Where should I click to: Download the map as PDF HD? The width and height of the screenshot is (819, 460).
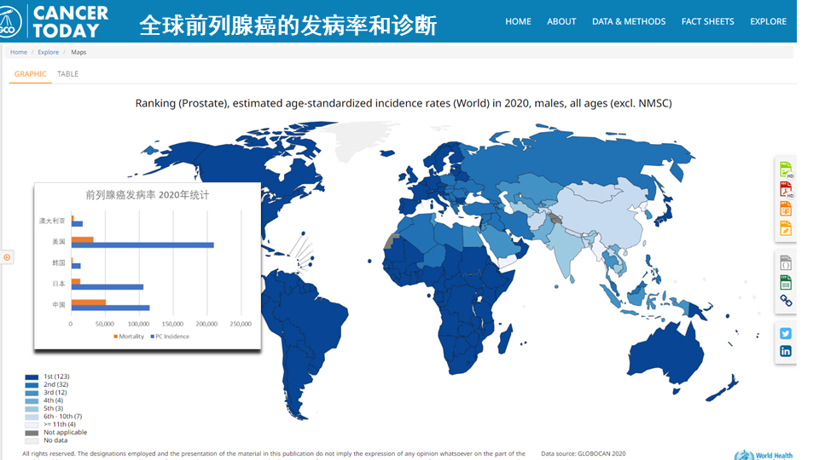click(x=786, y=189)
